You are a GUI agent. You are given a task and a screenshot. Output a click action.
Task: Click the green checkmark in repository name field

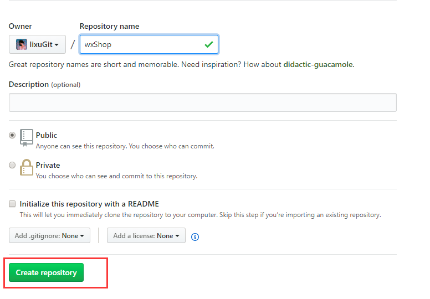(x=208, y=44)
